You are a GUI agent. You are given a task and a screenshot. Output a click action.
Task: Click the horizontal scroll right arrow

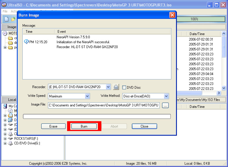[219, 93]
